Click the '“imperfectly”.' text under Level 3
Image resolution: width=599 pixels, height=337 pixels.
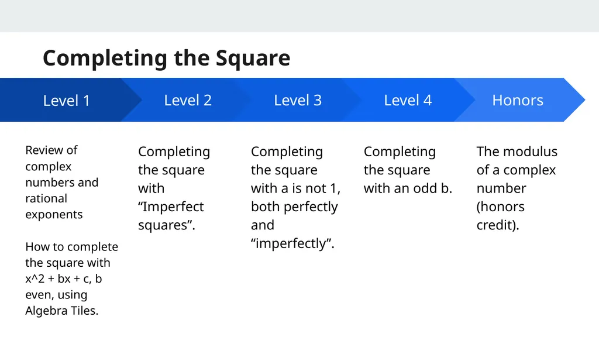tap(292, 243)
